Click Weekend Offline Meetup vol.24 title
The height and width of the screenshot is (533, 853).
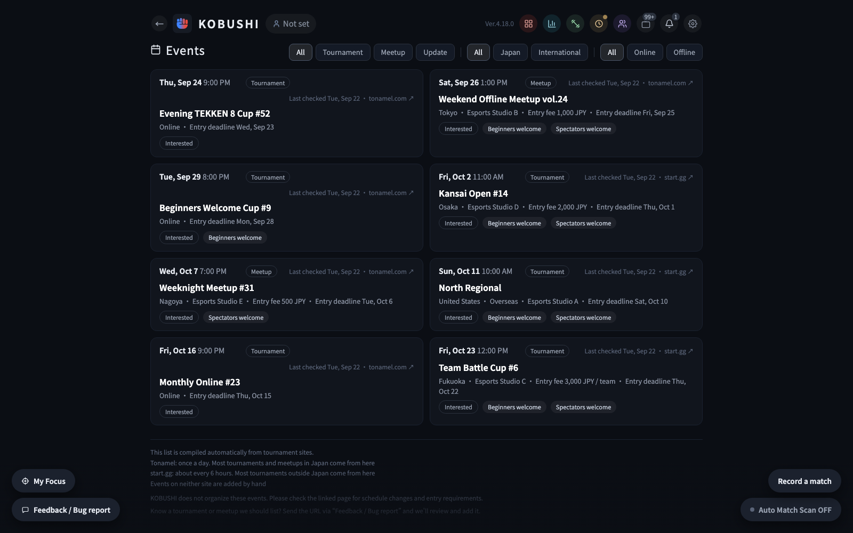click(503, 99)
